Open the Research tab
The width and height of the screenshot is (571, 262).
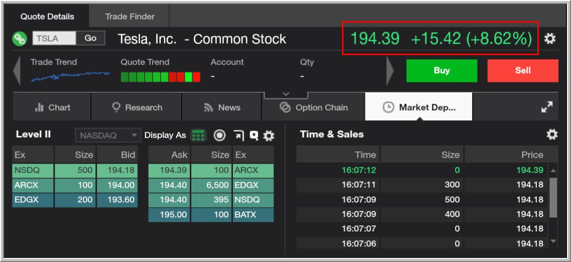tap(137, 107)
